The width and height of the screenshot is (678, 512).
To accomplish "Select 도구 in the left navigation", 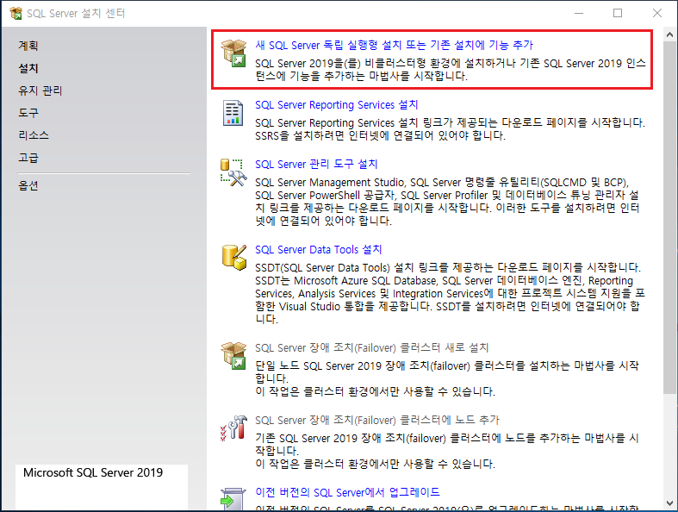I will (28, 113).
